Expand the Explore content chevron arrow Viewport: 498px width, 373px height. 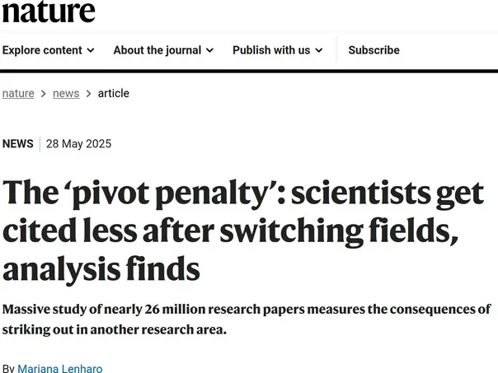91,50
